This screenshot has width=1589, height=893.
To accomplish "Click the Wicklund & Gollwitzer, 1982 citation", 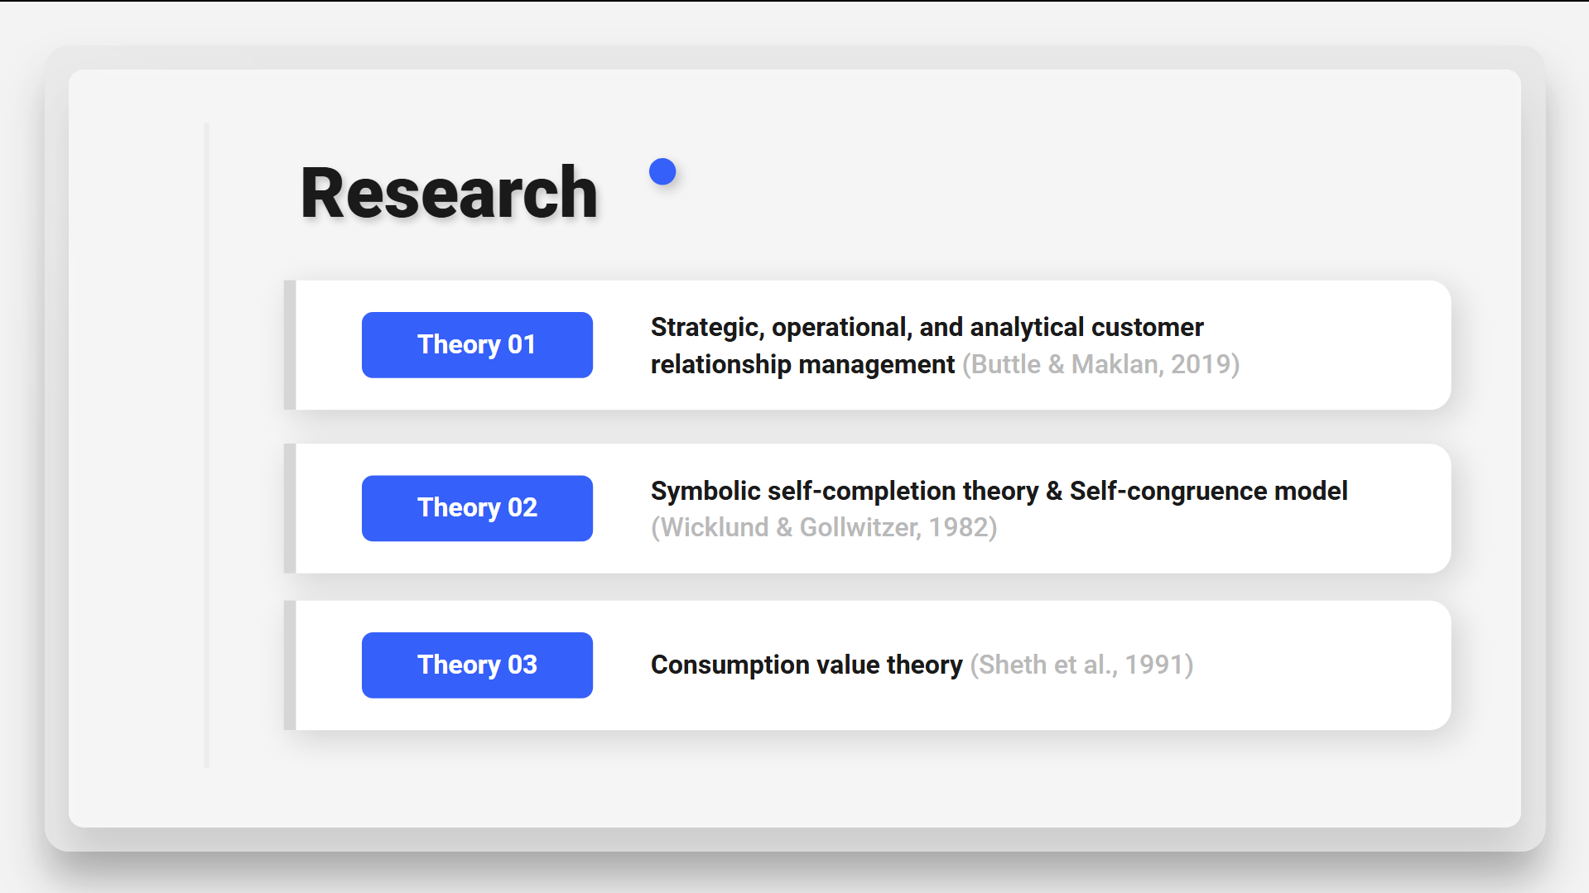I will coord(824,527).
